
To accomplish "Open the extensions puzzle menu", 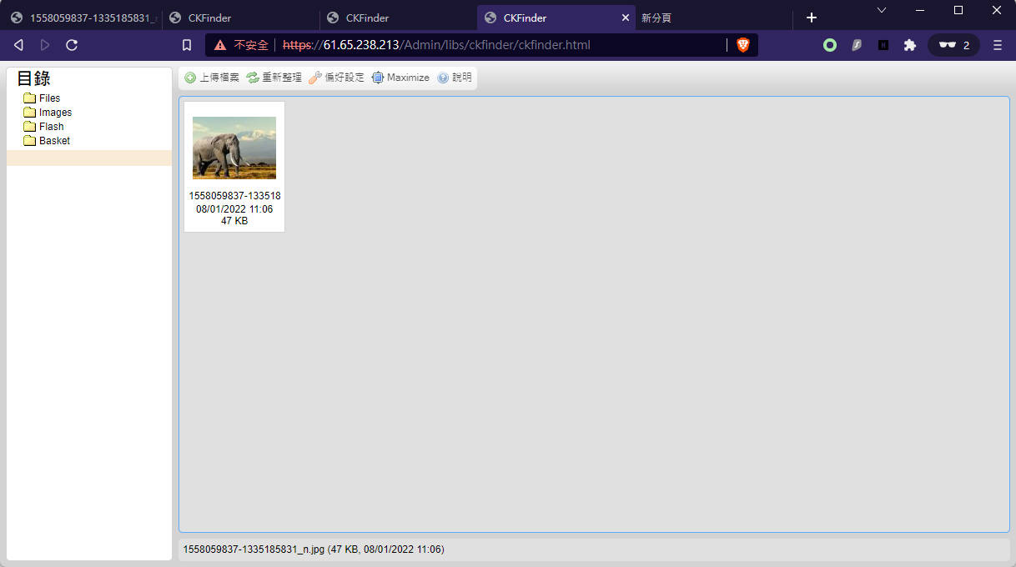I will tap(910, 45).
